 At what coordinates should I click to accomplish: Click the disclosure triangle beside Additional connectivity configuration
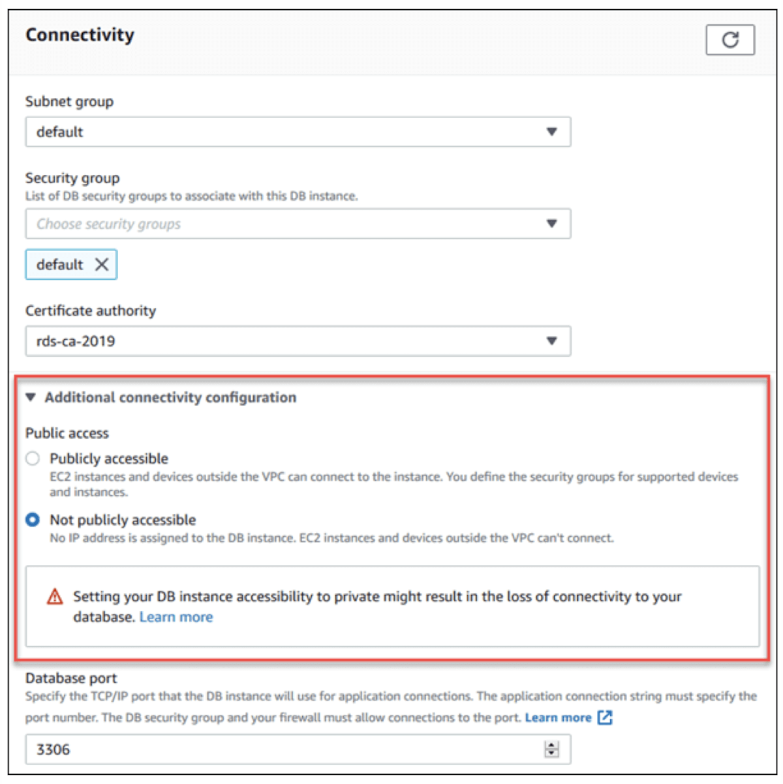[x=29, y=396]
